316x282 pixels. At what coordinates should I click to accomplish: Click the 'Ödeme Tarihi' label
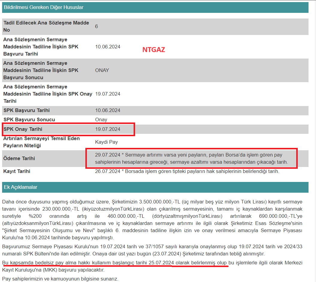pos(19,158)
